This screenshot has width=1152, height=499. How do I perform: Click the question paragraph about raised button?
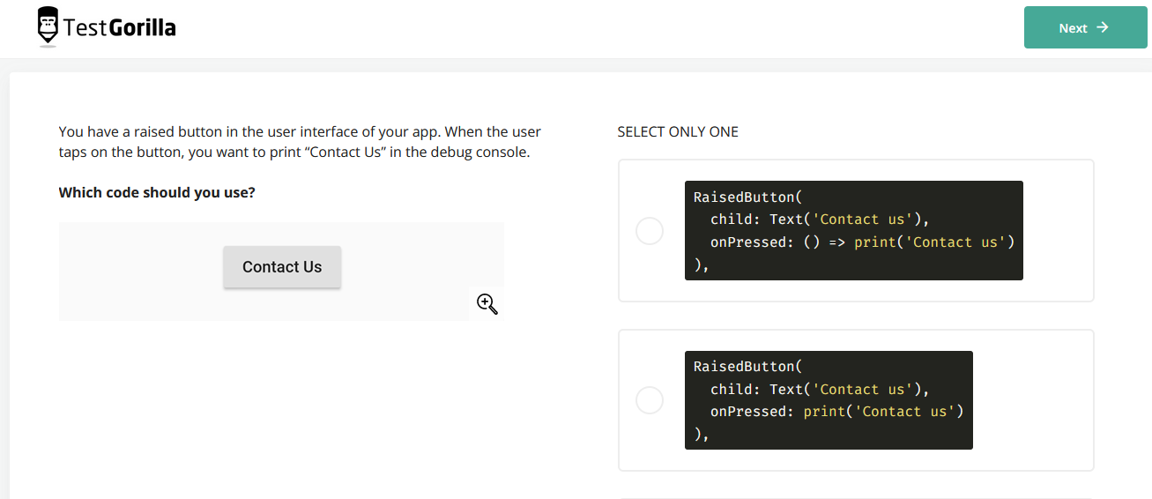click(x=300, y=142)
